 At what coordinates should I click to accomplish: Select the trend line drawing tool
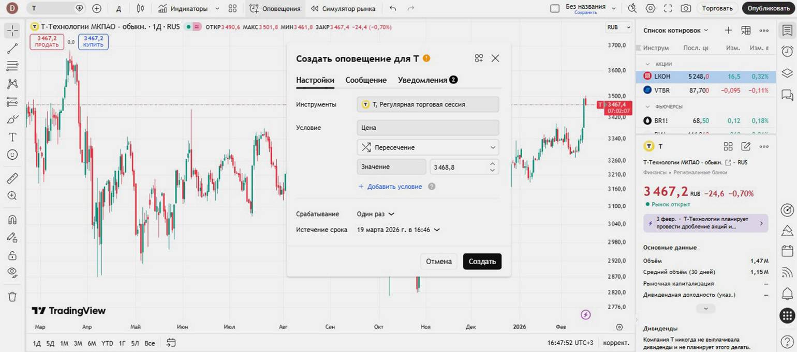point(12,49)
